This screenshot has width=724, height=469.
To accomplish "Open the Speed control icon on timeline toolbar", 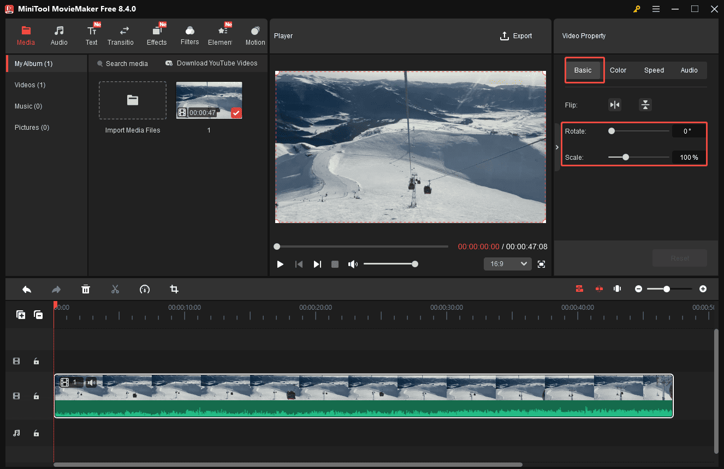I will coord(144,289).
